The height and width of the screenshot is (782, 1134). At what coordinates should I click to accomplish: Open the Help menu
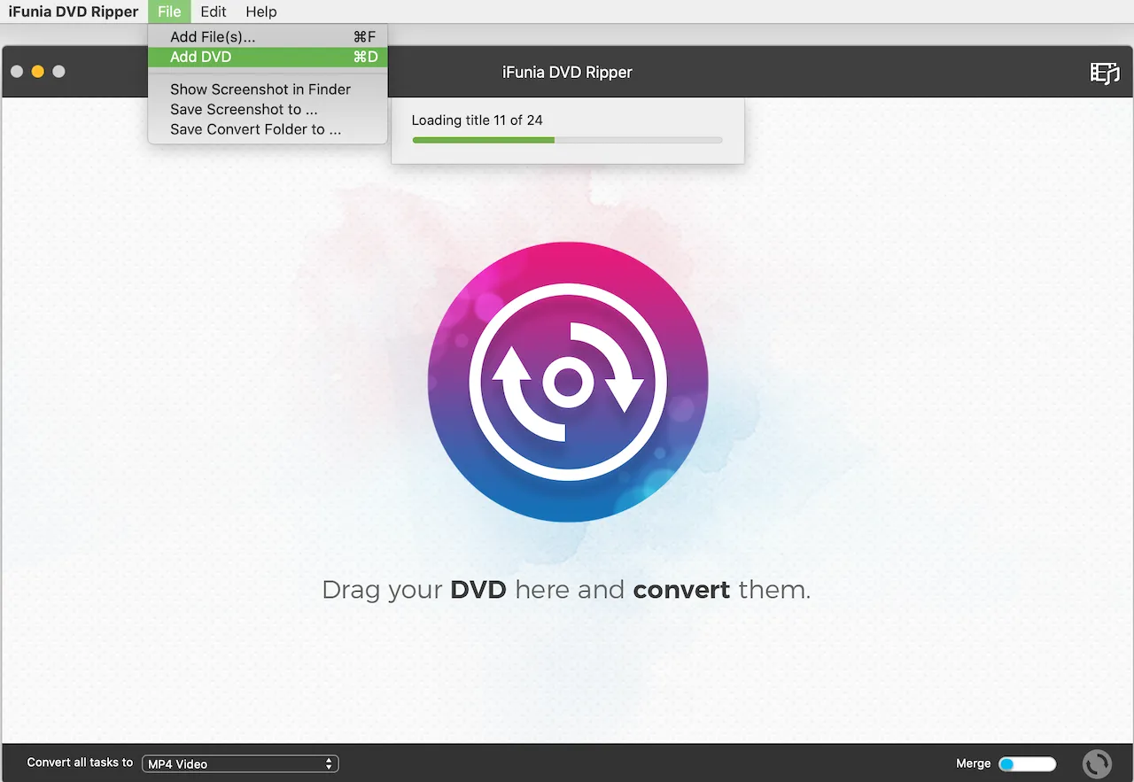(260, 12)
